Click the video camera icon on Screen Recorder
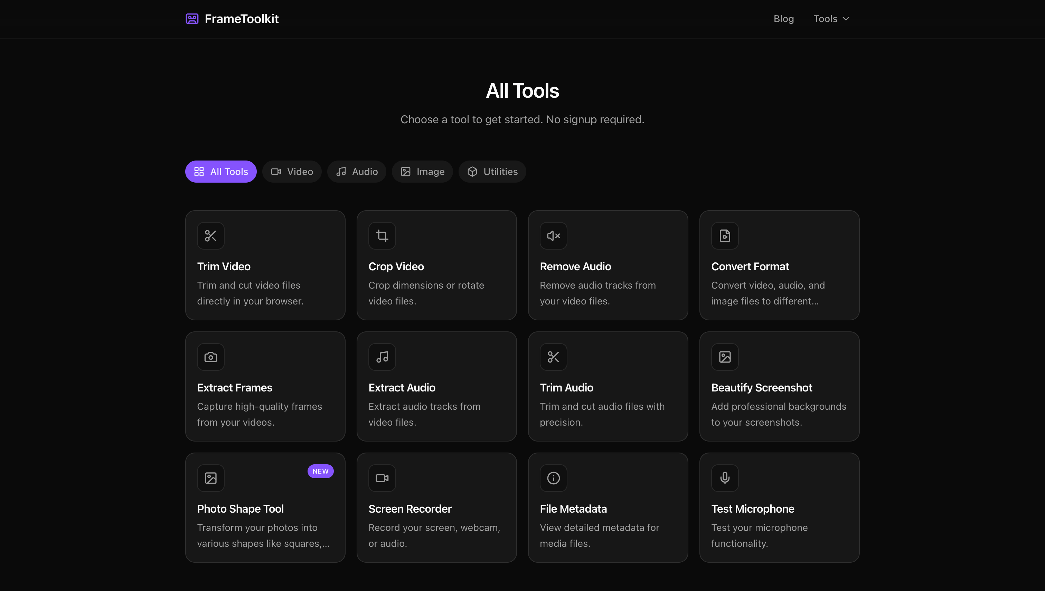Image resolution: width=1045 pixels, height=591 pixels. (x=382, y=478)
